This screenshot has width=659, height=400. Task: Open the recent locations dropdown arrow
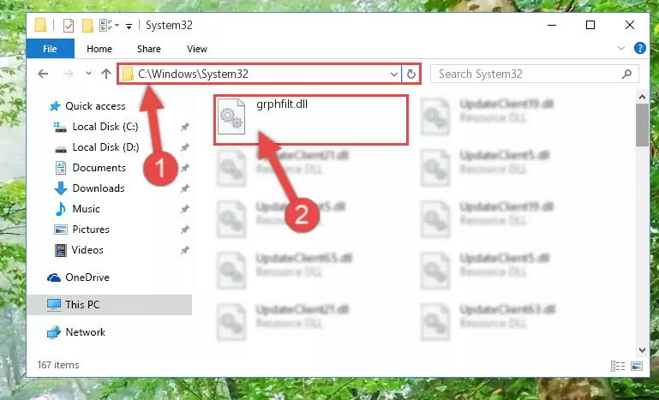pyautogui.click(x=88, y=74)
